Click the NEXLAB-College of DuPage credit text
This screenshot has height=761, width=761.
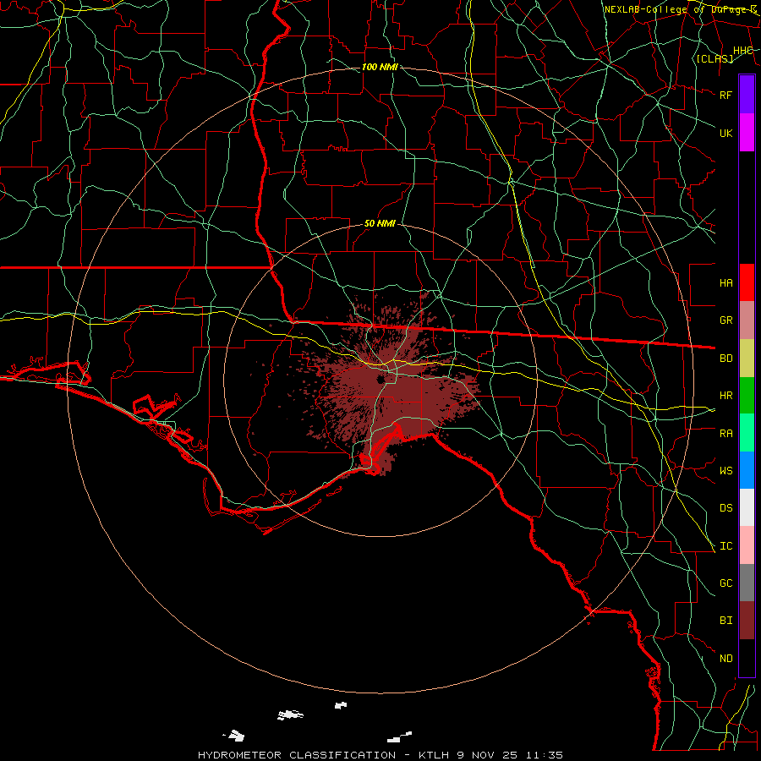(x=681, y=9)
